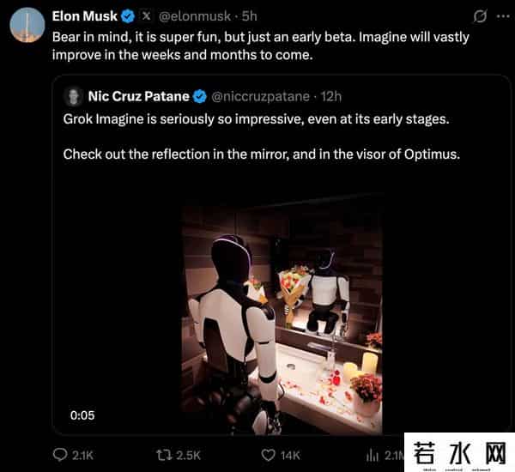Image resolution: width=515 pixels, height=472 pixels.
Task: Like the post with 14K likes
Action: [269, 454]
